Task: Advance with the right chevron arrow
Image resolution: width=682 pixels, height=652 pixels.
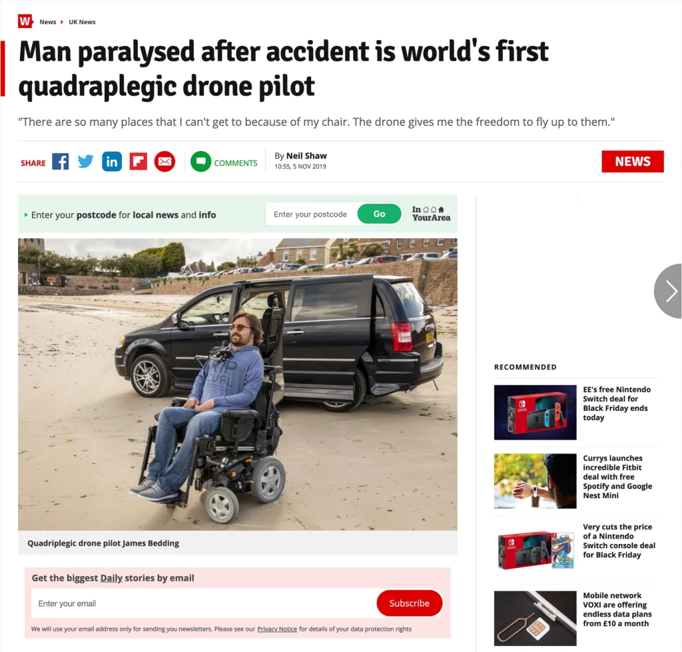Action: click(670, 291)
